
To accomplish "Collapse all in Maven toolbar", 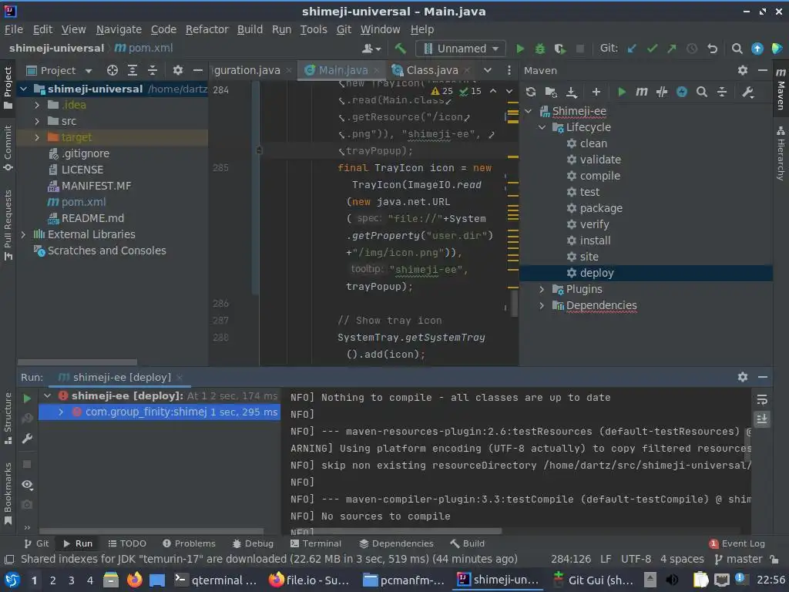I will click(721, 92).
